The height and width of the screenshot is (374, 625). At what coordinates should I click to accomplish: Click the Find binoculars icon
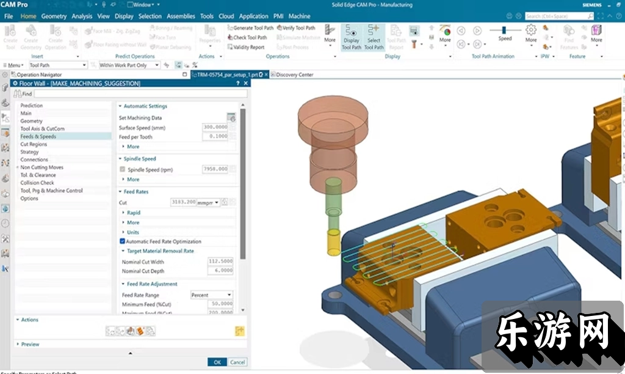[x=18, y=94]
